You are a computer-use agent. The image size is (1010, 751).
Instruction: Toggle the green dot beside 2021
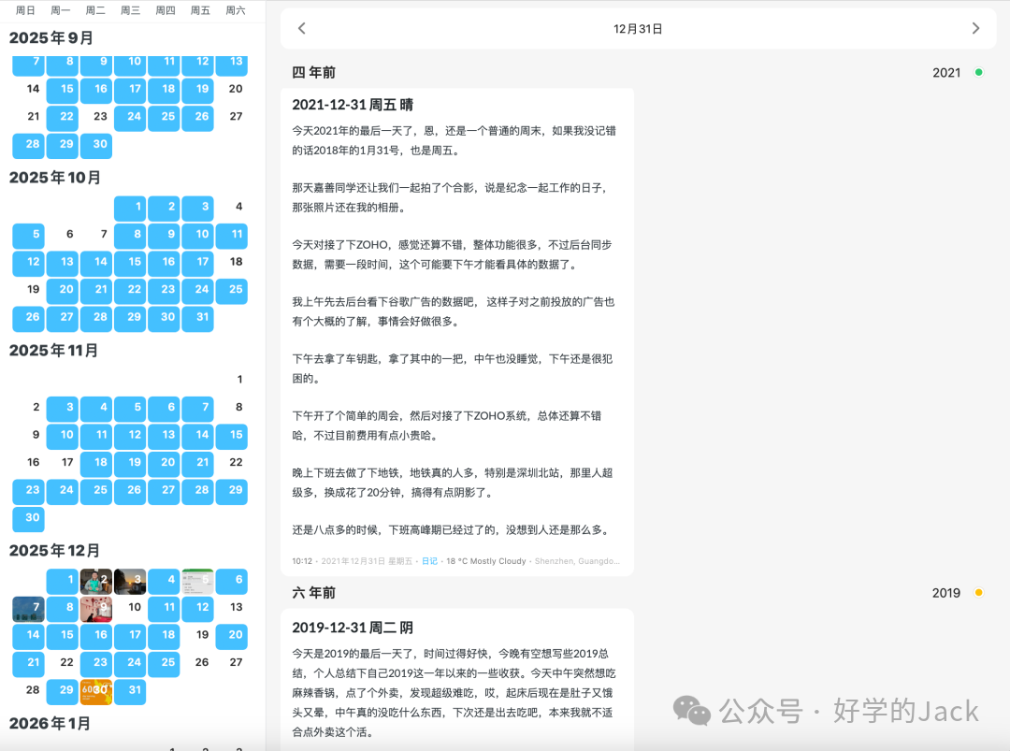pyautogui.click(x=977, y=71)
